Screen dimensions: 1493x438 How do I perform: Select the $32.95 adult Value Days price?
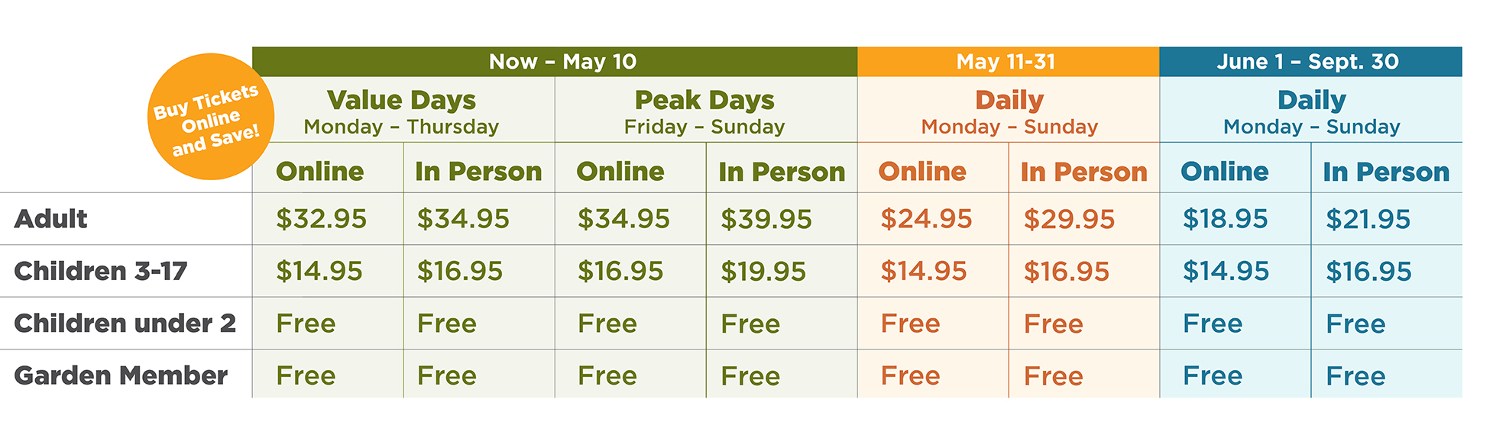[x=321, y=219]
